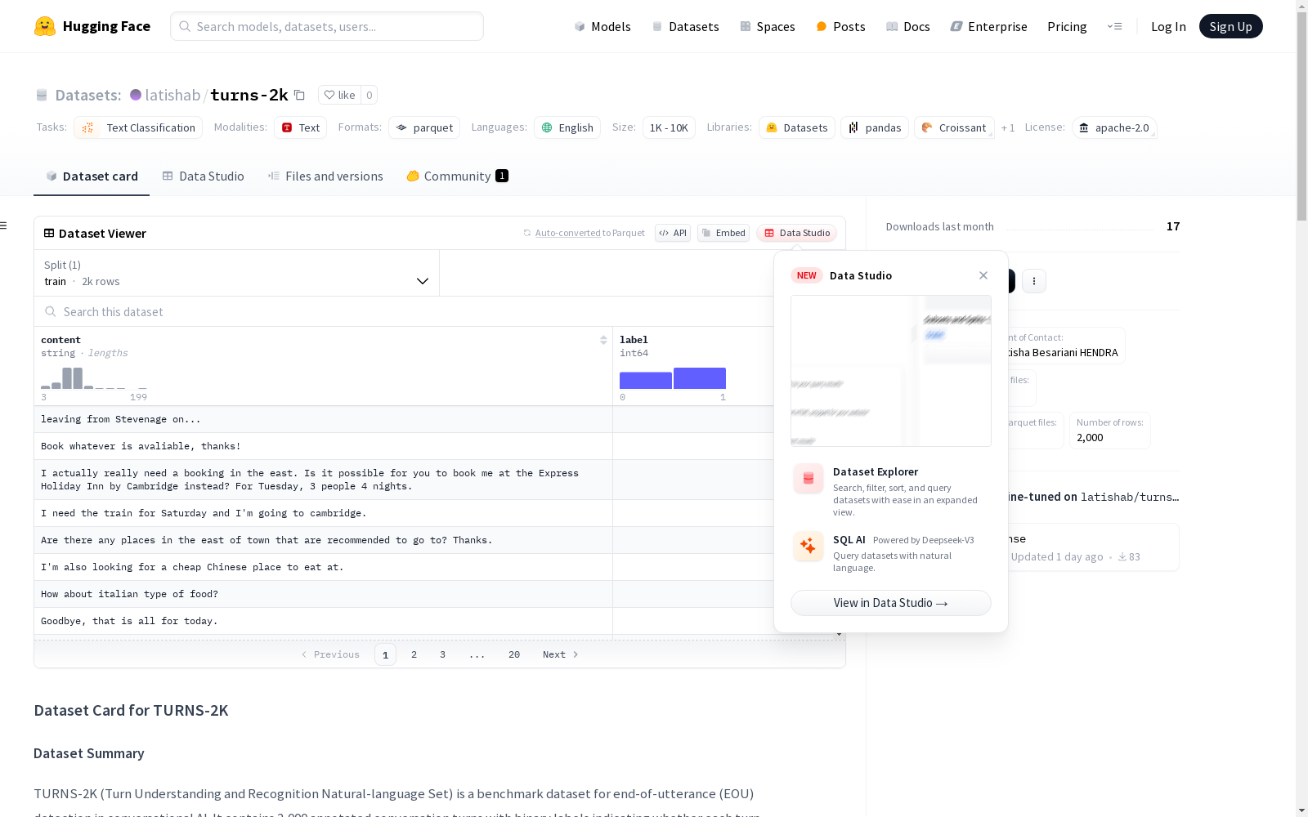Click the English language tag

click(567, 127)
